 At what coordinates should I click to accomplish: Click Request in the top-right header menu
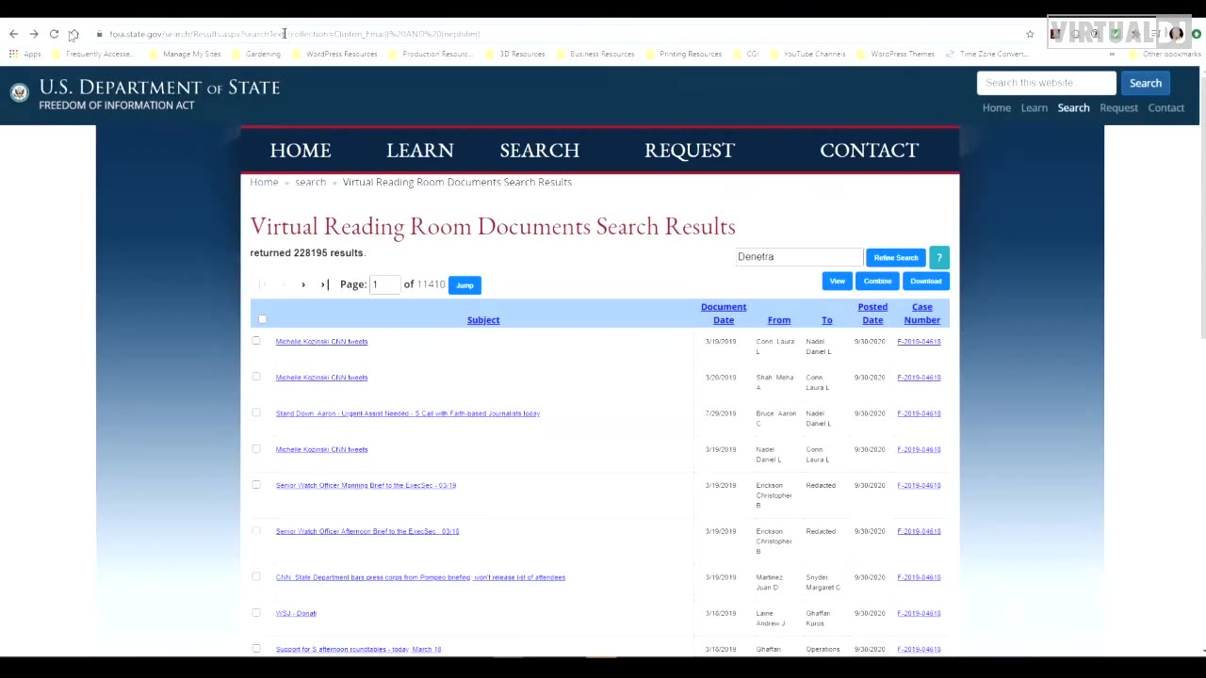[1119, 107]
